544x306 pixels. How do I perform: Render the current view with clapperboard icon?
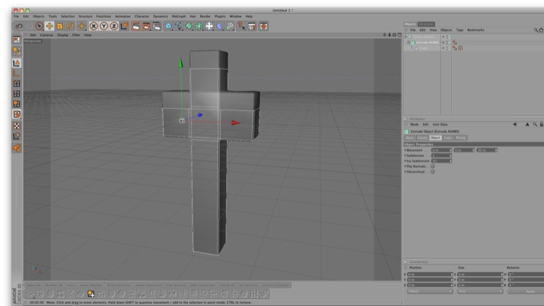(x=136, y=26)
